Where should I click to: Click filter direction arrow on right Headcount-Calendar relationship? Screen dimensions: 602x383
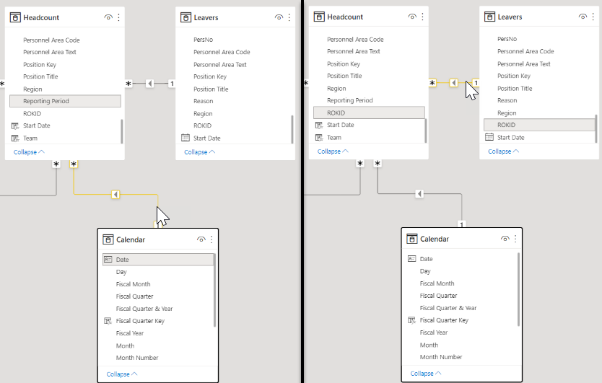[419, 194]
